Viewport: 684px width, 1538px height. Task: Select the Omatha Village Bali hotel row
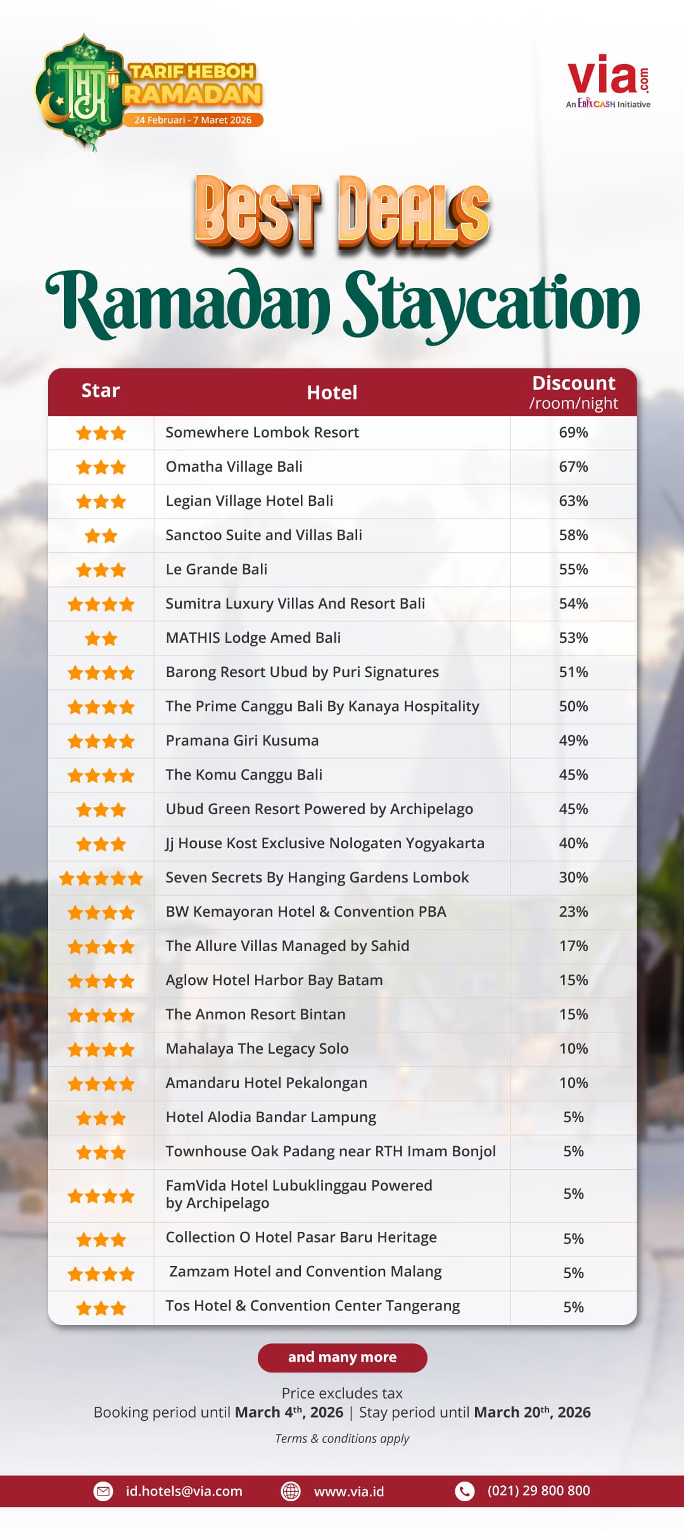(234, 467)
